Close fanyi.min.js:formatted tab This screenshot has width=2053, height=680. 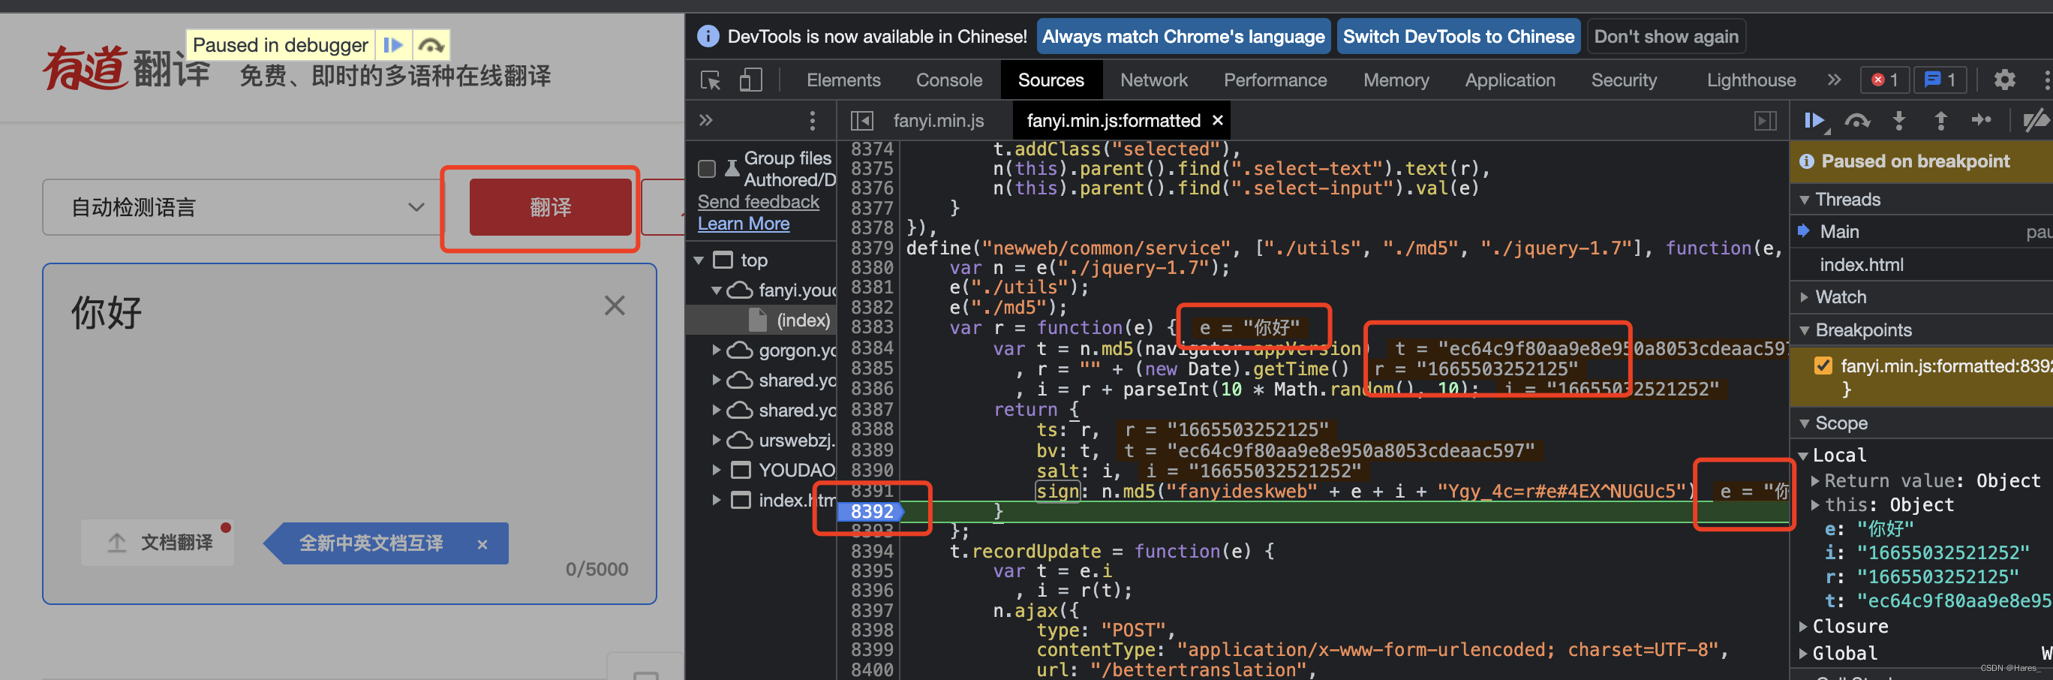(x=1217, y=120)
